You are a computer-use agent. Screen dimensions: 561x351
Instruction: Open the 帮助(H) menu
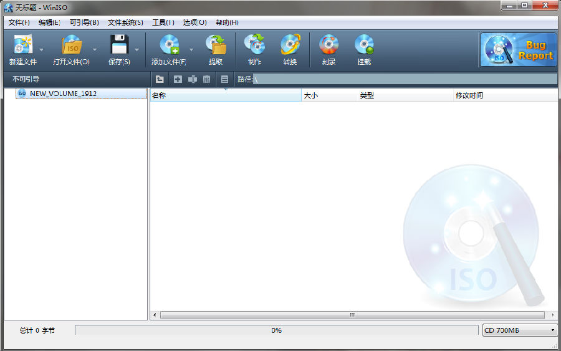[227, 22]
